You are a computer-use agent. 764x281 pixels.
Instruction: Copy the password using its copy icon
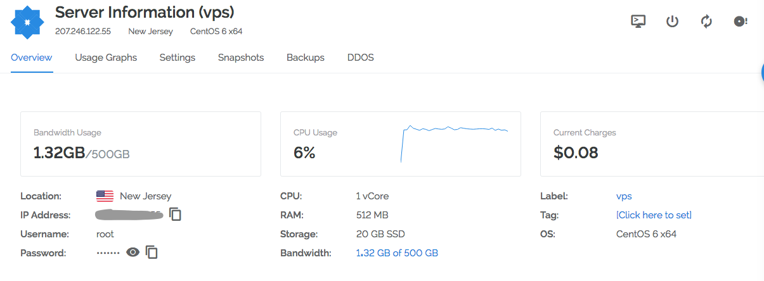pos(152,253)
